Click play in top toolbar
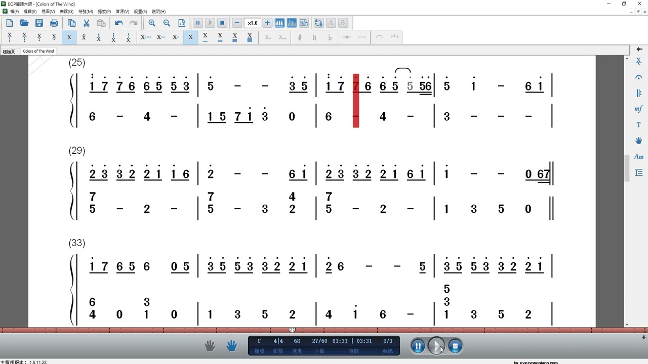This screenshot has height=364, width=648. 210,23
